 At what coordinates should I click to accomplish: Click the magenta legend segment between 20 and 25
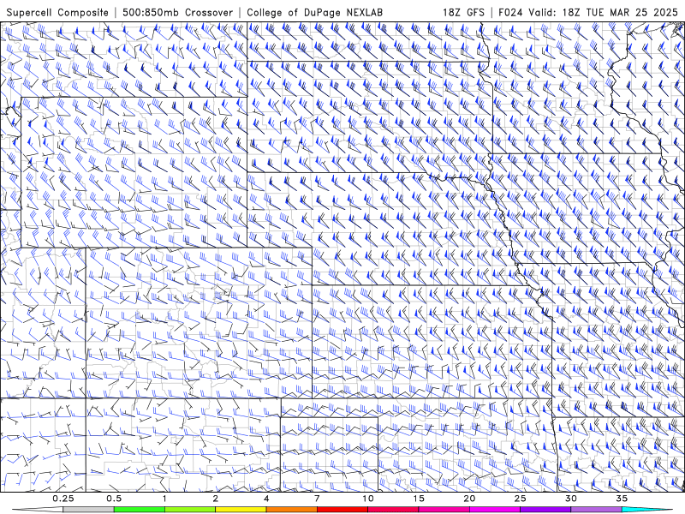495,510
